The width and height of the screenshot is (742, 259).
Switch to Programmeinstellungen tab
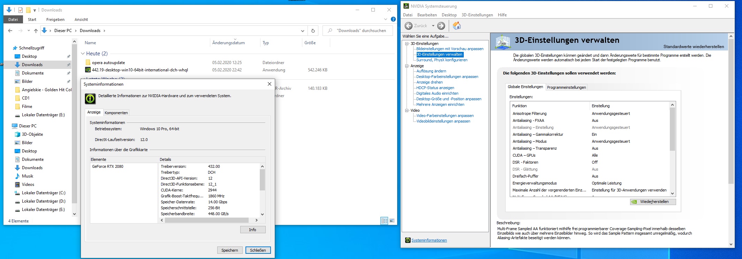pos(566,87)
